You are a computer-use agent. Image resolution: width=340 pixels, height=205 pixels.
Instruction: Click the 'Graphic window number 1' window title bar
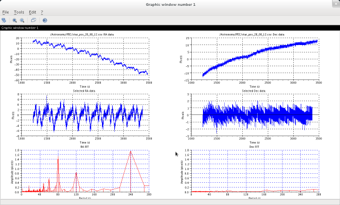pos(170,4)
